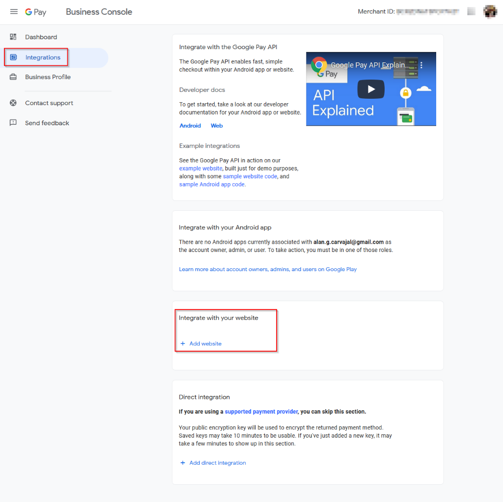503x502 pixels.
Task: Open the supported payment provider link
Action: 261,412
